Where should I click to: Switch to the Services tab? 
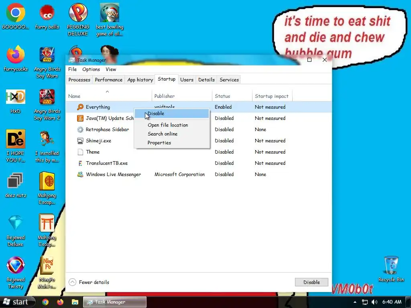(x=229, y=80)
